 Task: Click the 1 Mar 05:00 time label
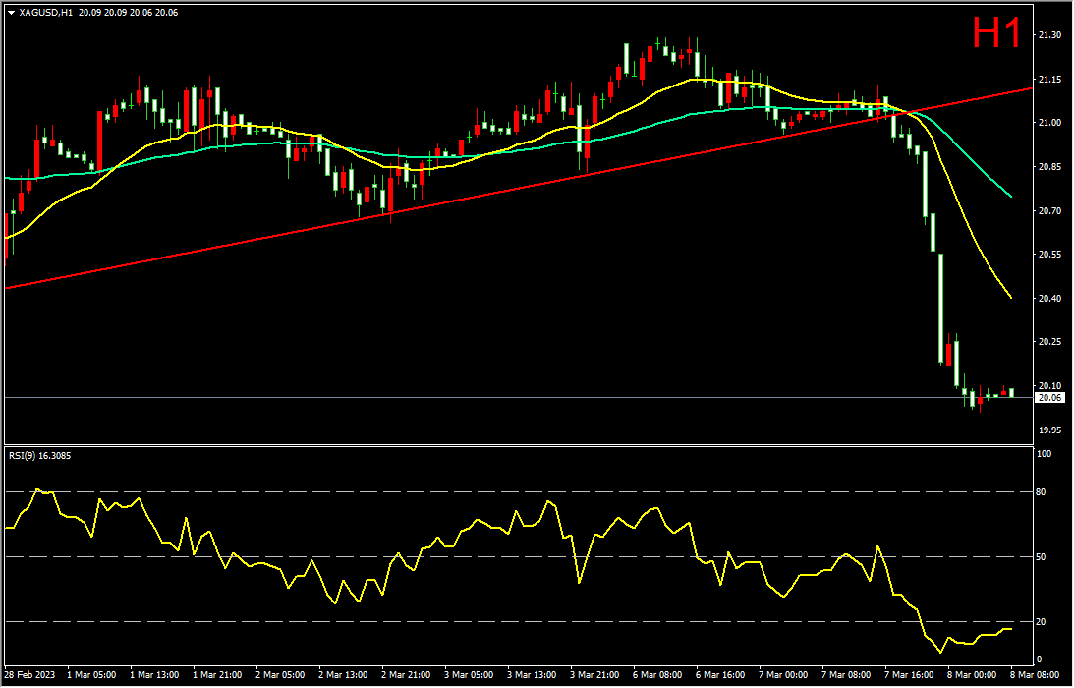(x=91, y=675)
